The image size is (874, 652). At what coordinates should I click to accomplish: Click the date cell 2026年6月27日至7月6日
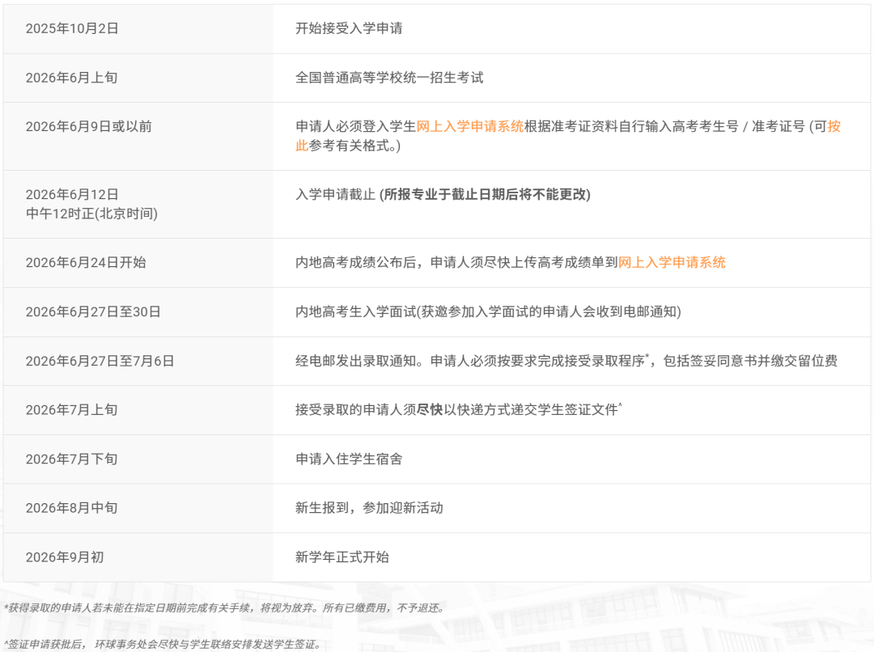point(100,361)
